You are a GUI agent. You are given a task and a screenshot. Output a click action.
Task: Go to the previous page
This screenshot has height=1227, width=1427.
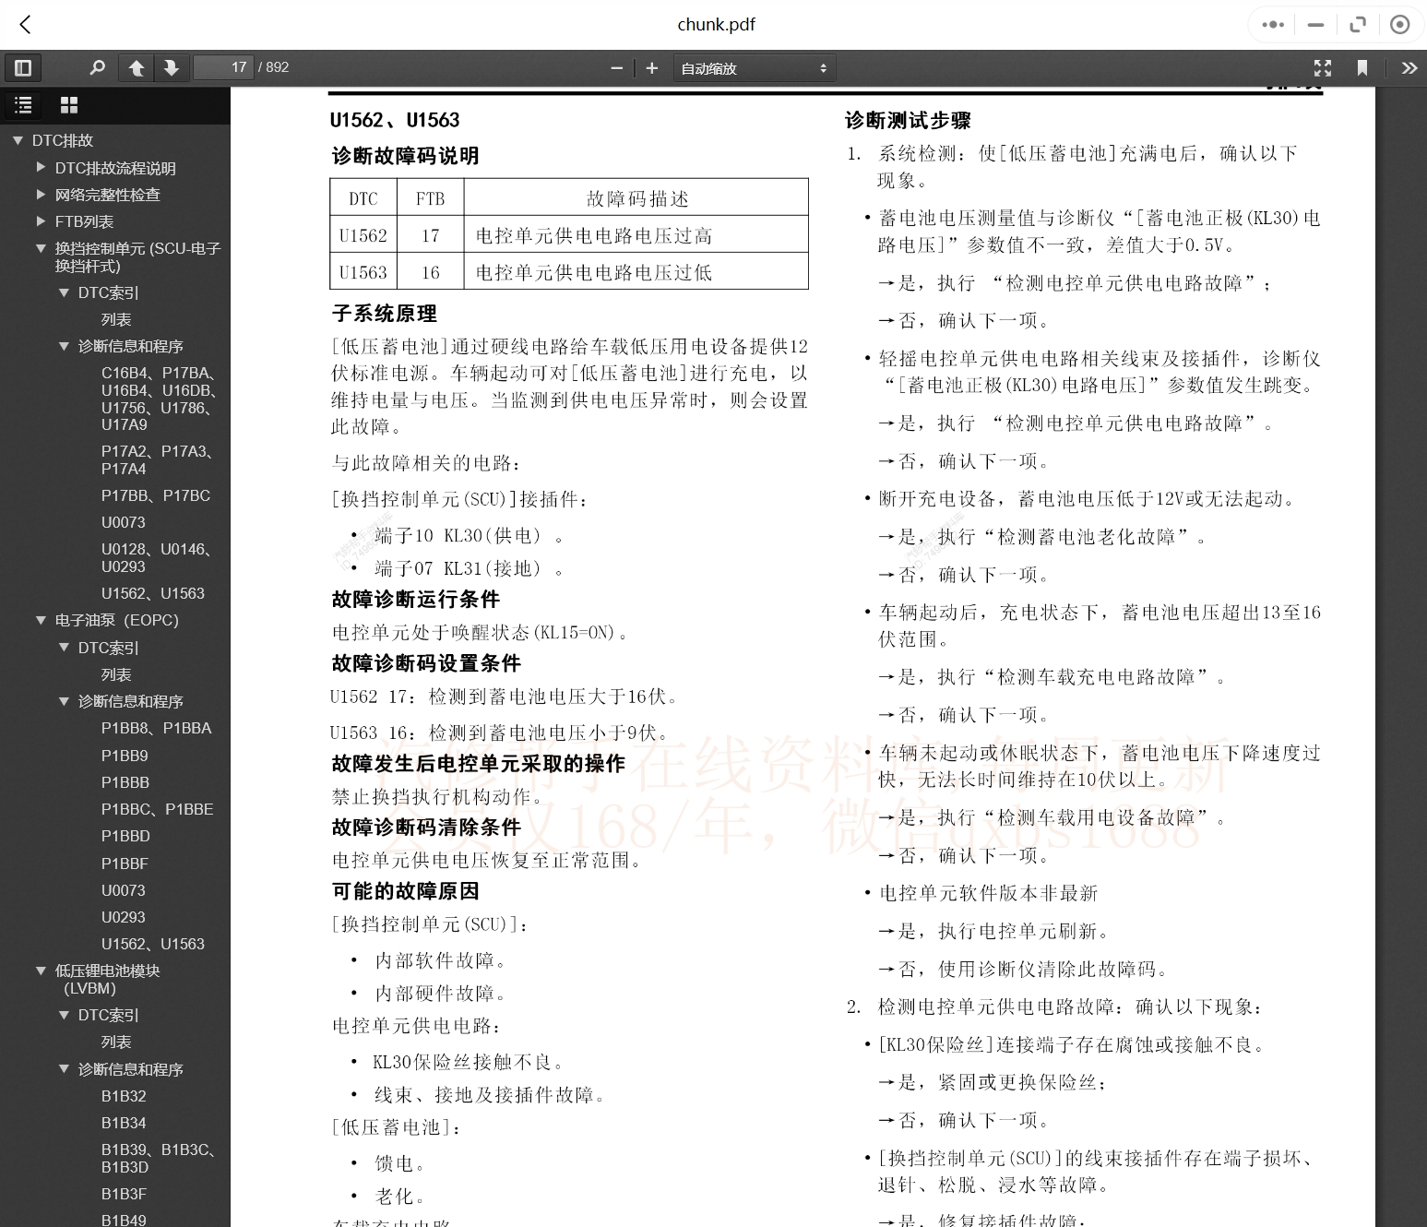pos(137,67)
